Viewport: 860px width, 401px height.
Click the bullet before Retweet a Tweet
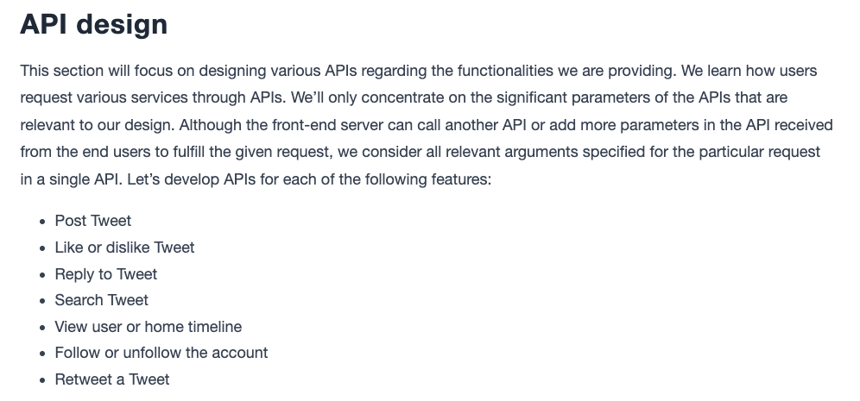point(42,380)
